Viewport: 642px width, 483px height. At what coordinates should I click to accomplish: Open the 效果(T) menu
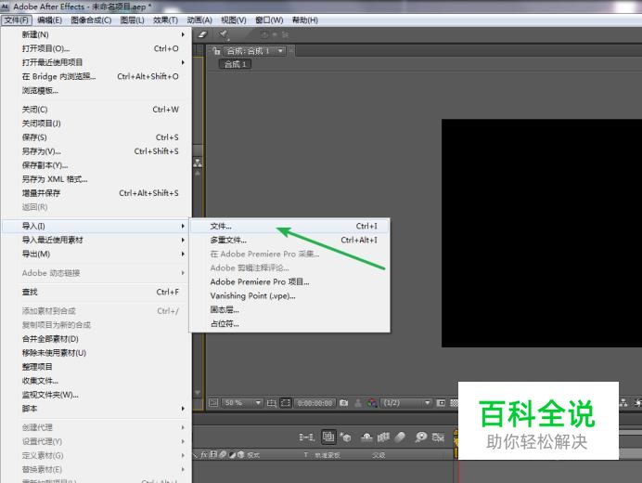coord(165,20)
